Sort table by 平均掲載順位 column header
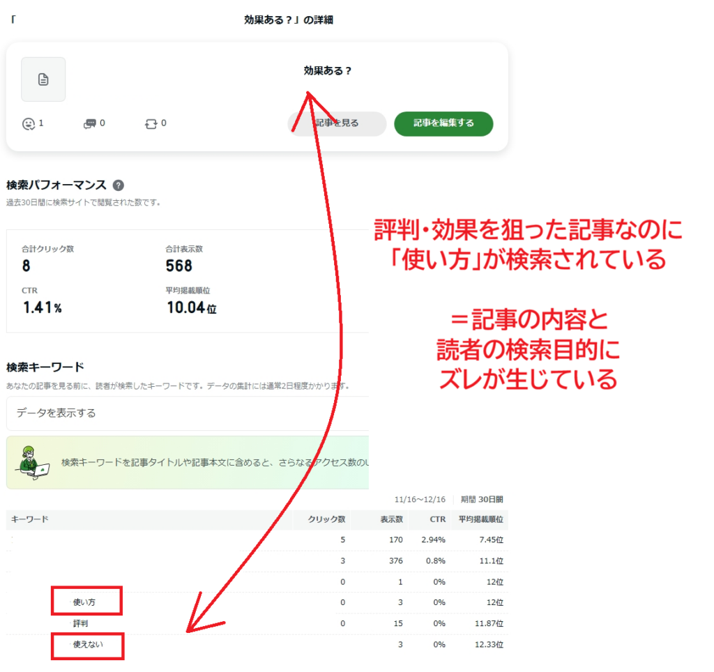The width and height of the screenshot is (714, 672). point(480,519)
